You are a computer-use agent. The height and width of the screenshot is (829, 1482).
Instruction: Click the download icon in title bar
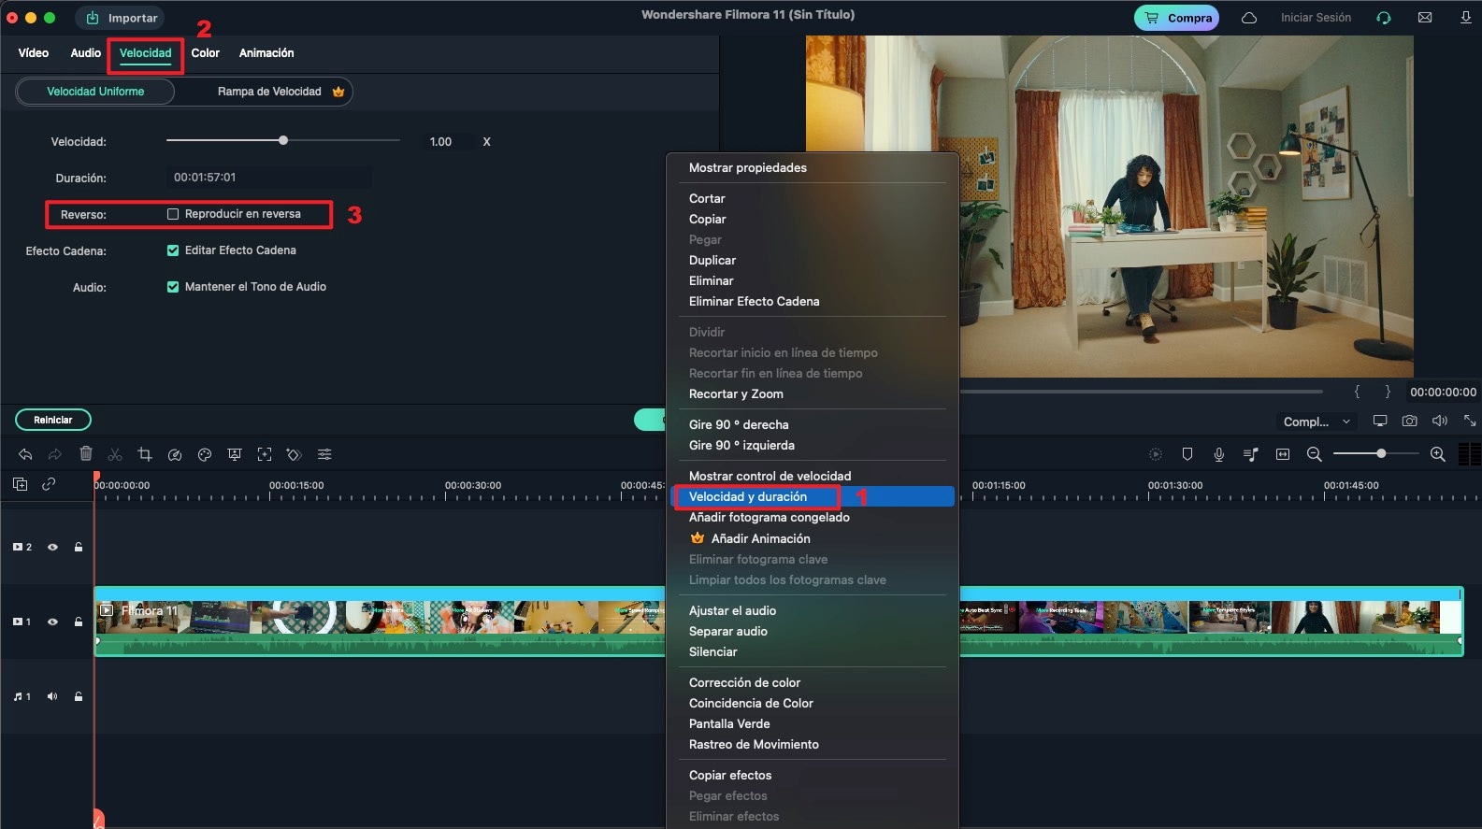1466,18
